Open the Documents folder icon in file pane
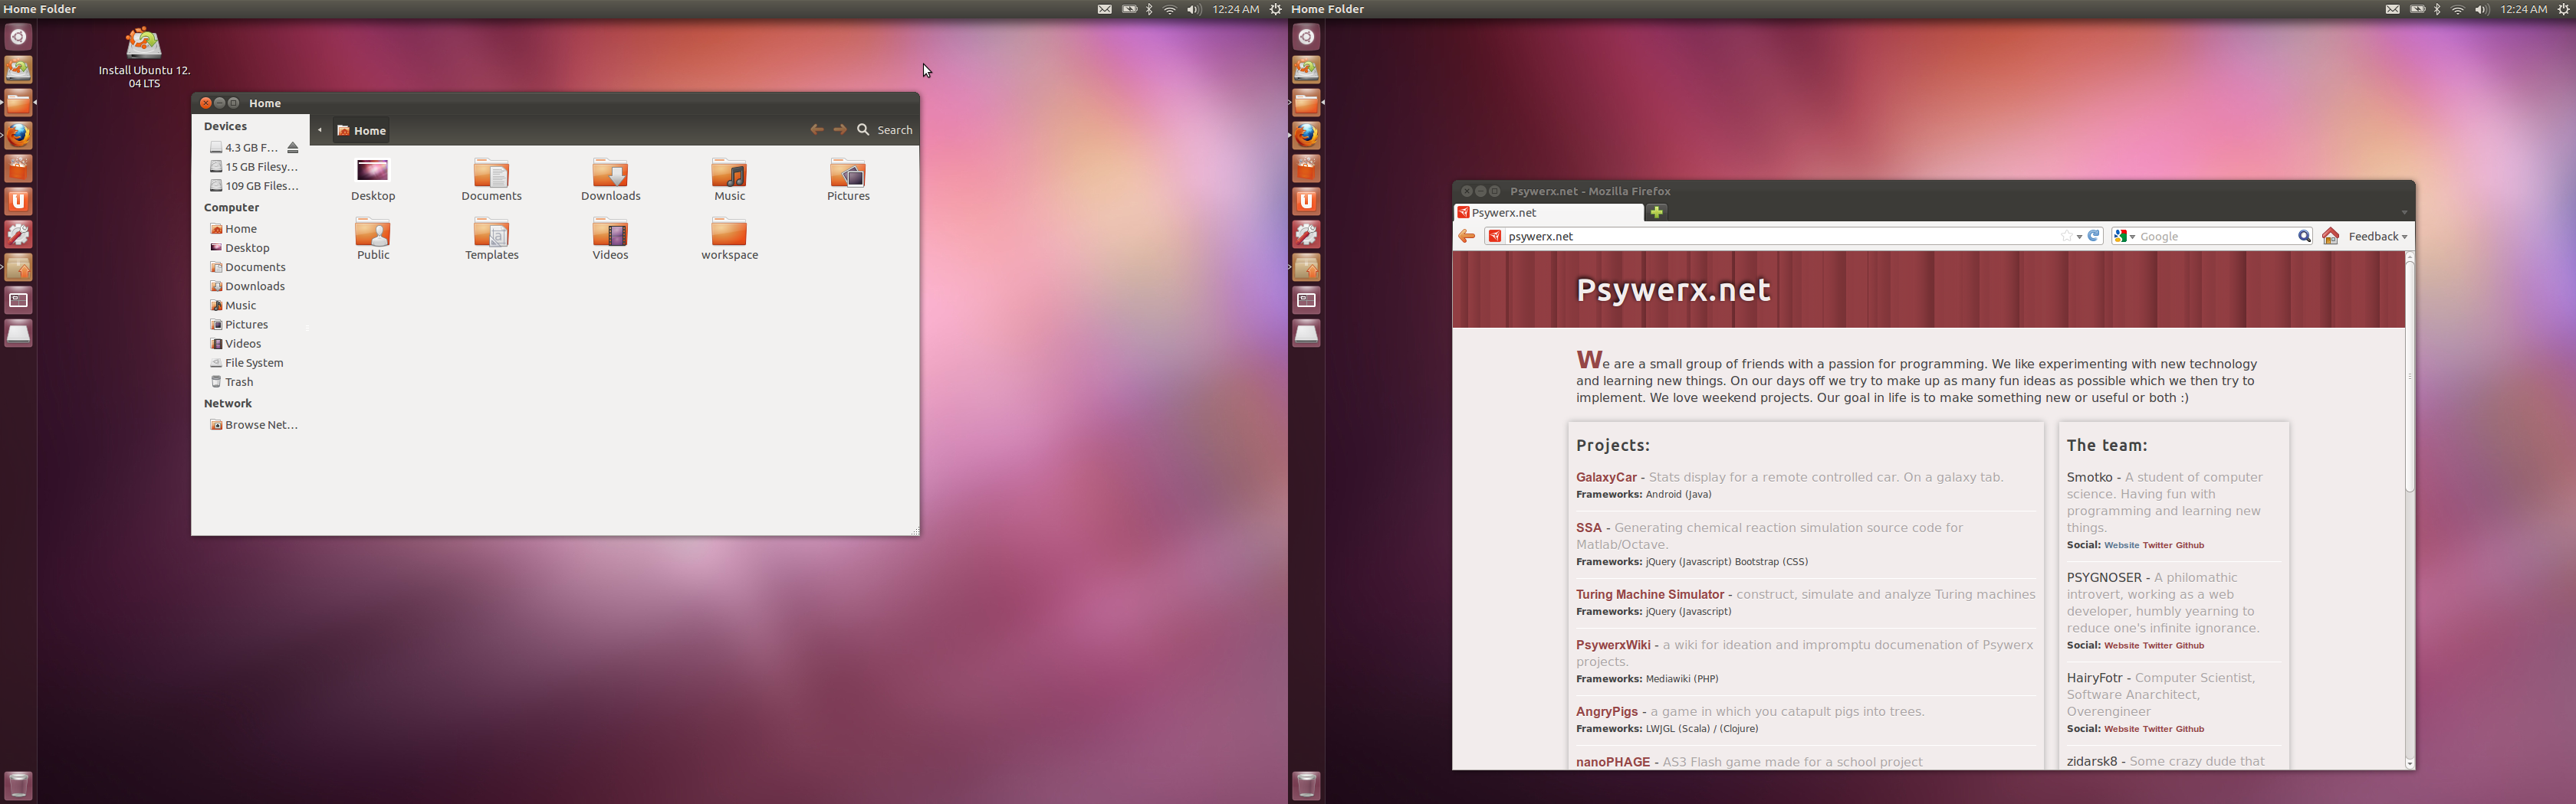 pos(491,172)
